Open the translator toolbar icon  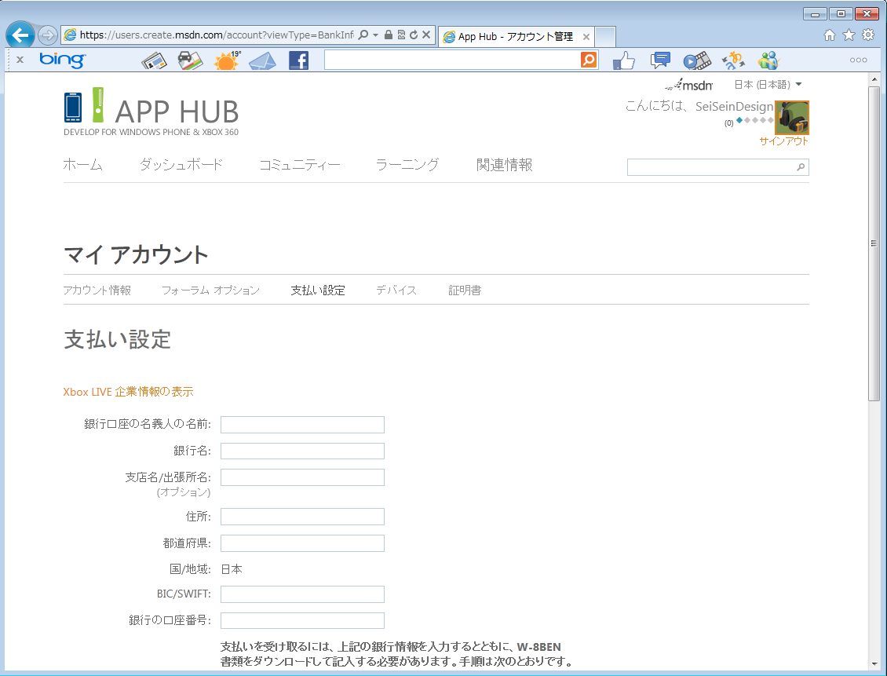tap(733, 60)
